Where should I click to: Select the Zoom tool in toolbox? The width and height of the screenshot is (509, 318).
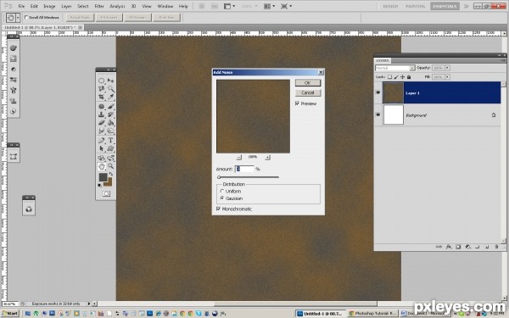[110, 166]
